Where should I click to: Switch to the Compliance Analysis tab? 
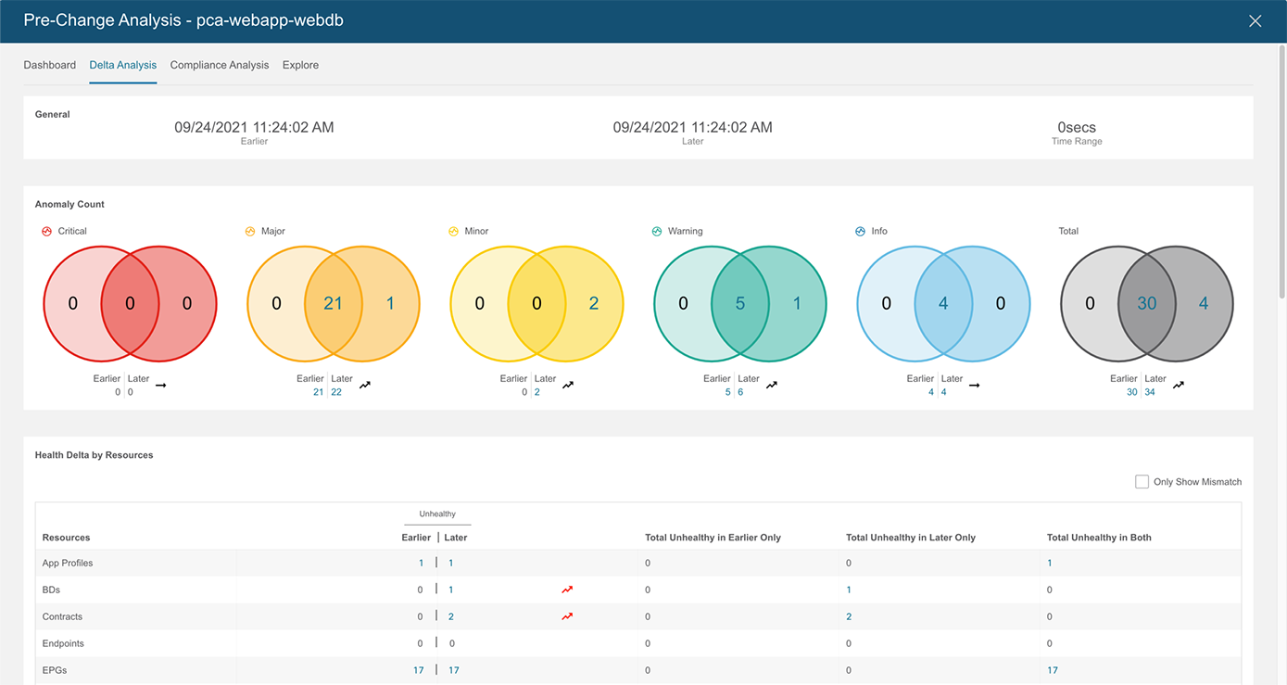219,65
